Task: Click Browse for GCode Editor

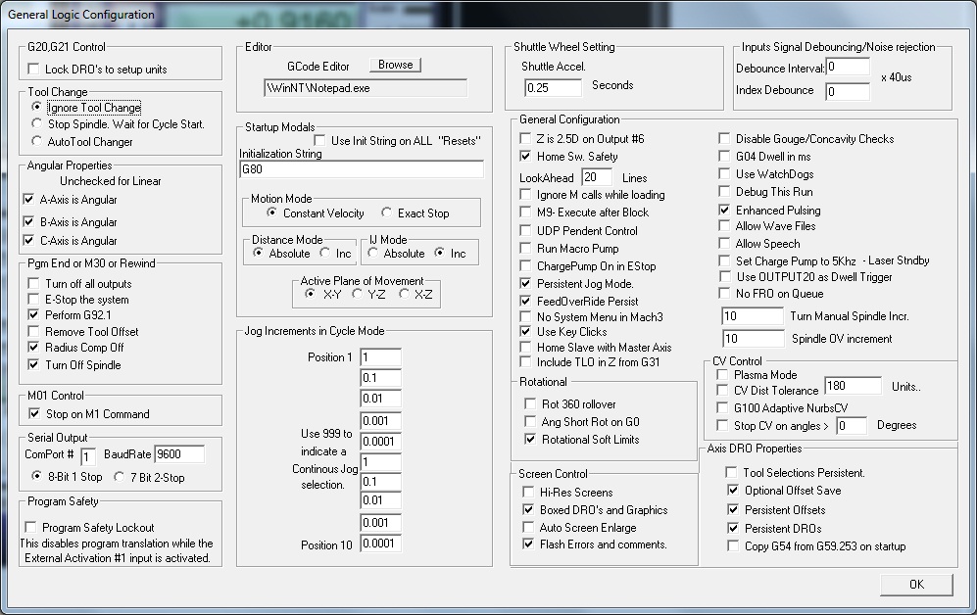Action: point(396,65)
